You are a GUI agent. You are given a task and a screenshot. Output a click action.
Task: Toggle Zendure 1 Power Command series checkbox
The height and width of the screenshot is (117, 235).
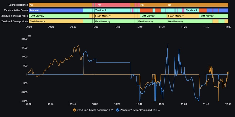(75, 110)
